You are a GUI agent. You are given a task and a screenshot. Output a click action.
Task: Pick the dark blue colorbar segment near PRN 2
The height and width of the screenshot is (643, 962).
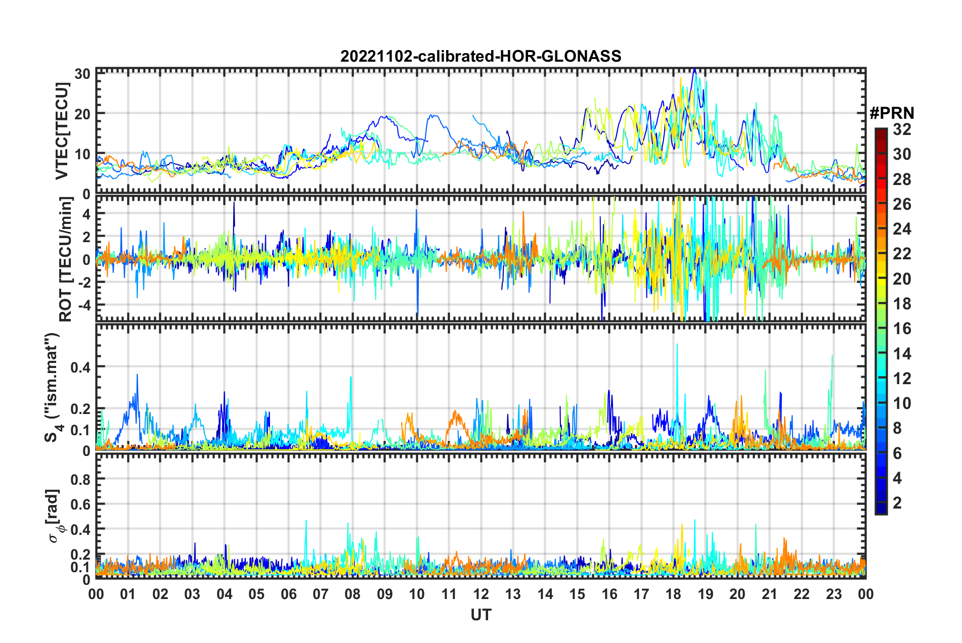click(x=881, y=503)
